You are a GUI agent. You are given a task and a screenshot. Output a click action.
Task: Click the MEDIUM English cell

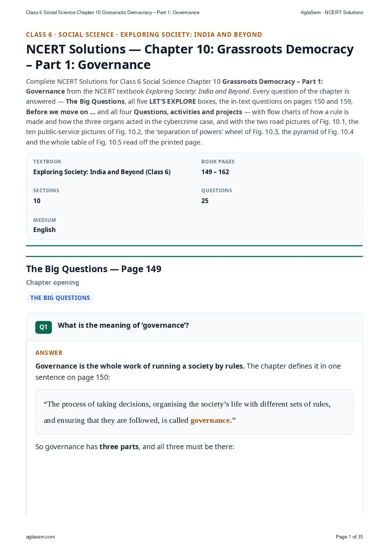194,225
